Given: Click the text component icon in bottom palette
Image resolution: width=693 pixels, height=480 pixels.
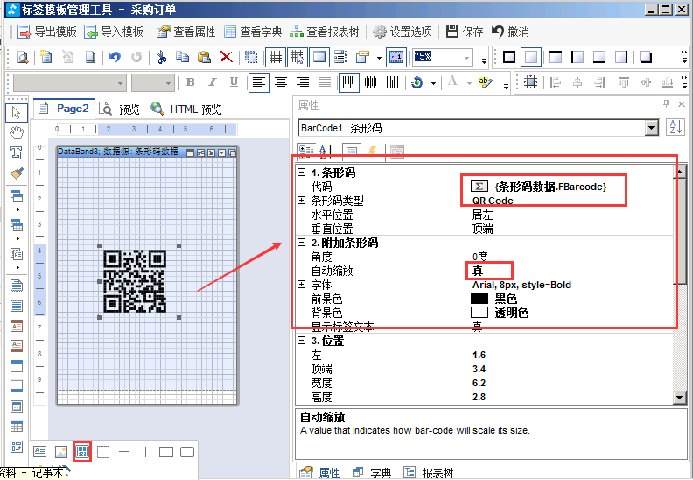Looking at the screenshot, I should point(39,452).
